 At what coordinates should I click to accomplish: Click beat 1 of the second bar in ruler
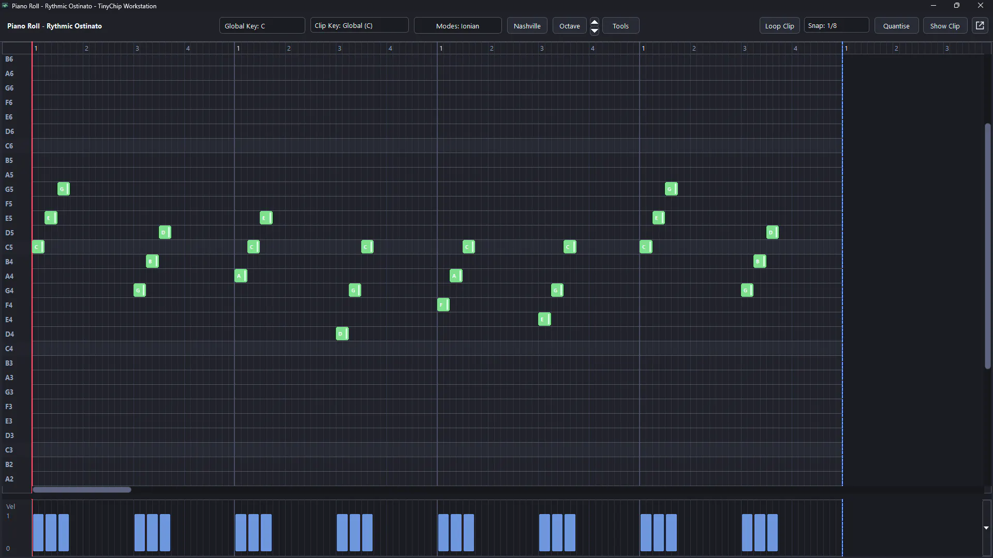point(238,48)
